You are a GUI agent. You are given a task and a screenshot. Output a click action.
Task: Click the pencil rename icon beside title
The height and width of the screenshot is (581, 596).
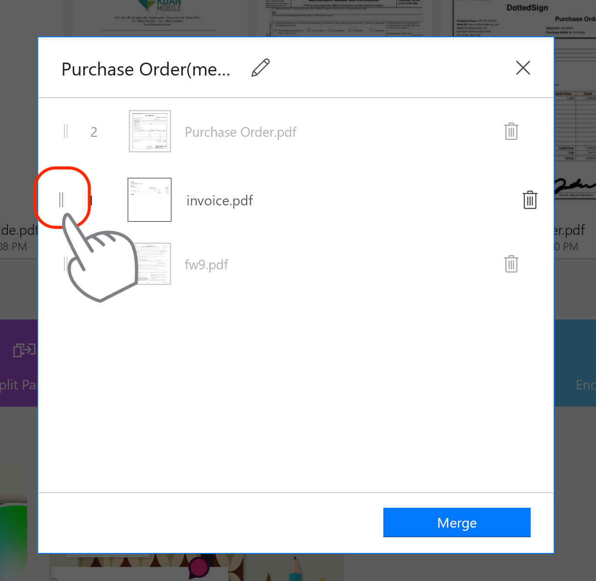coord(260,68)
